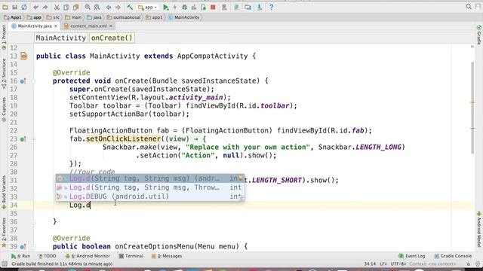This screenshot has width=483, height=271.
Task: Open Replace in file icon
Action: click(97, 7)
